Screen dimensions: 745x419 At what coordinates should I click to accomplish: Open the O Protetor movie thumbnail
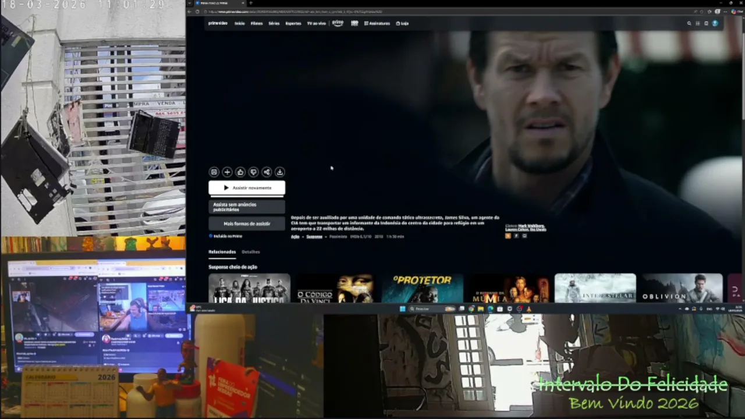click(422, 288)
